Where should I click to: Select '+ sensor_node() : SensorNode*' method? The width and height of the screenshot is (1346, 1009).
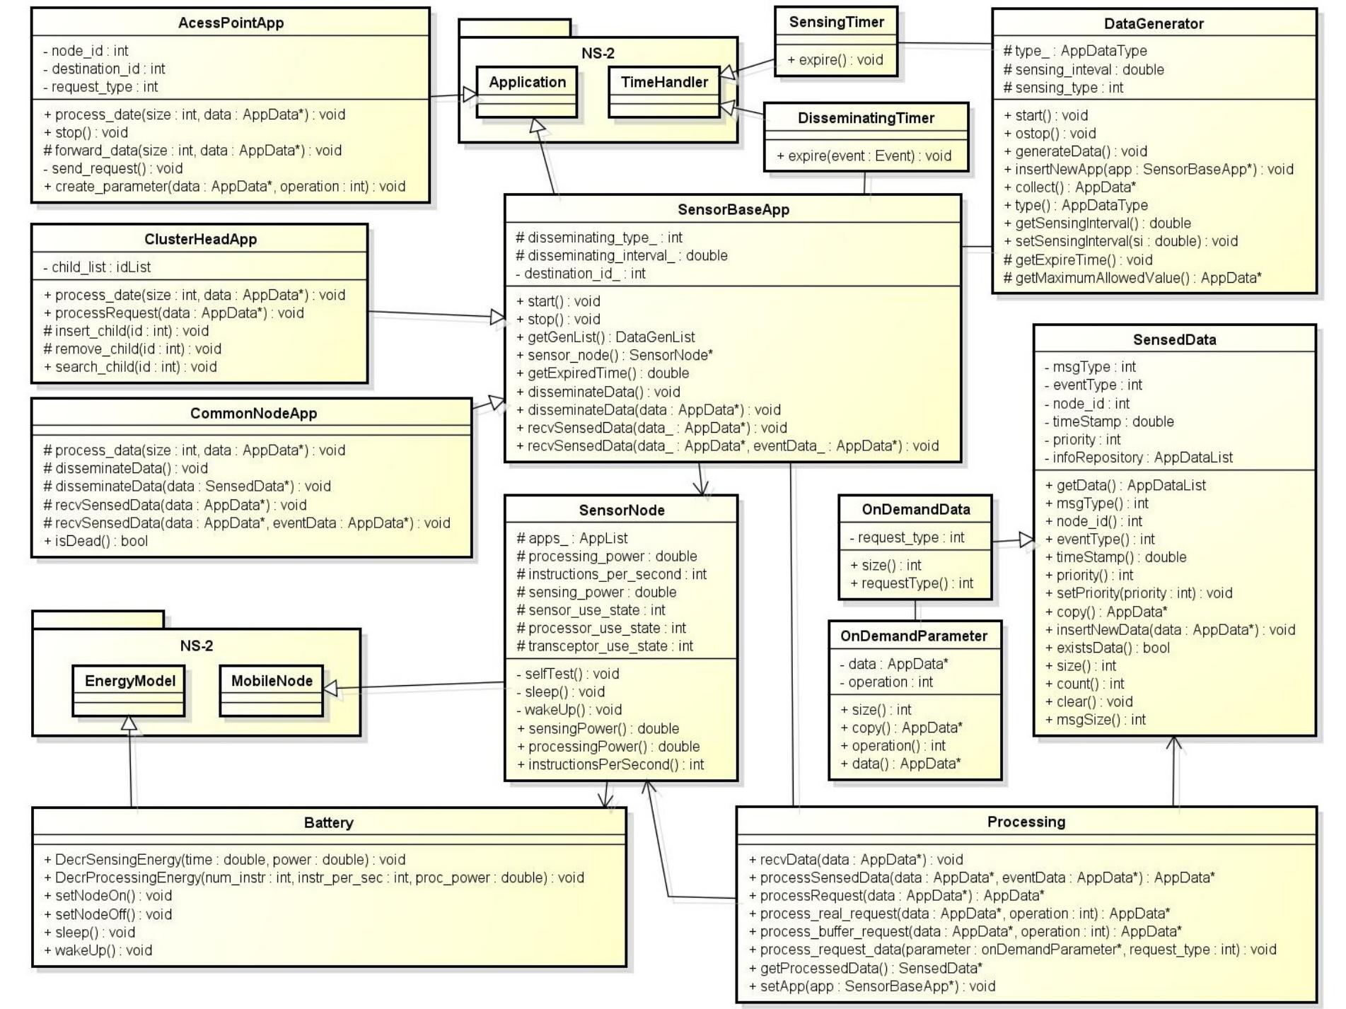click(615, 355)
